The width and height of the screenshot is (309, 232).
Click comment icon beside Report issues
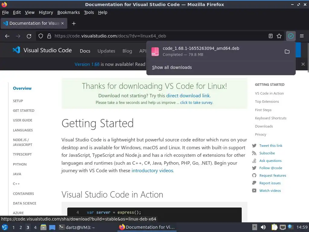[254, 183]
